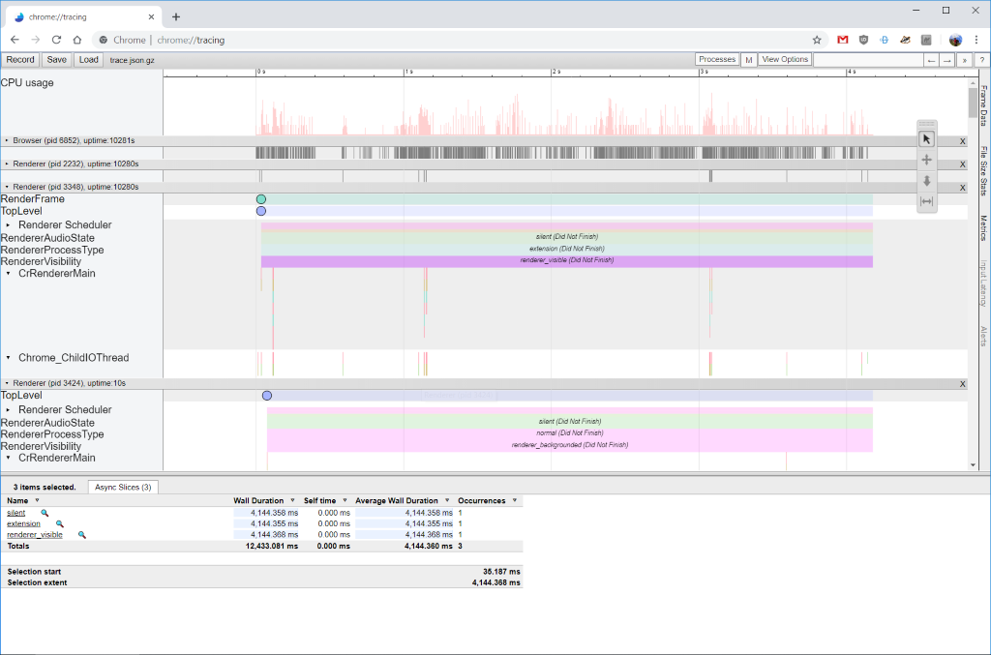Click the magnifier icon beside the silent slice
This screenshot has height=655, width=991.
tap(45, 513)
